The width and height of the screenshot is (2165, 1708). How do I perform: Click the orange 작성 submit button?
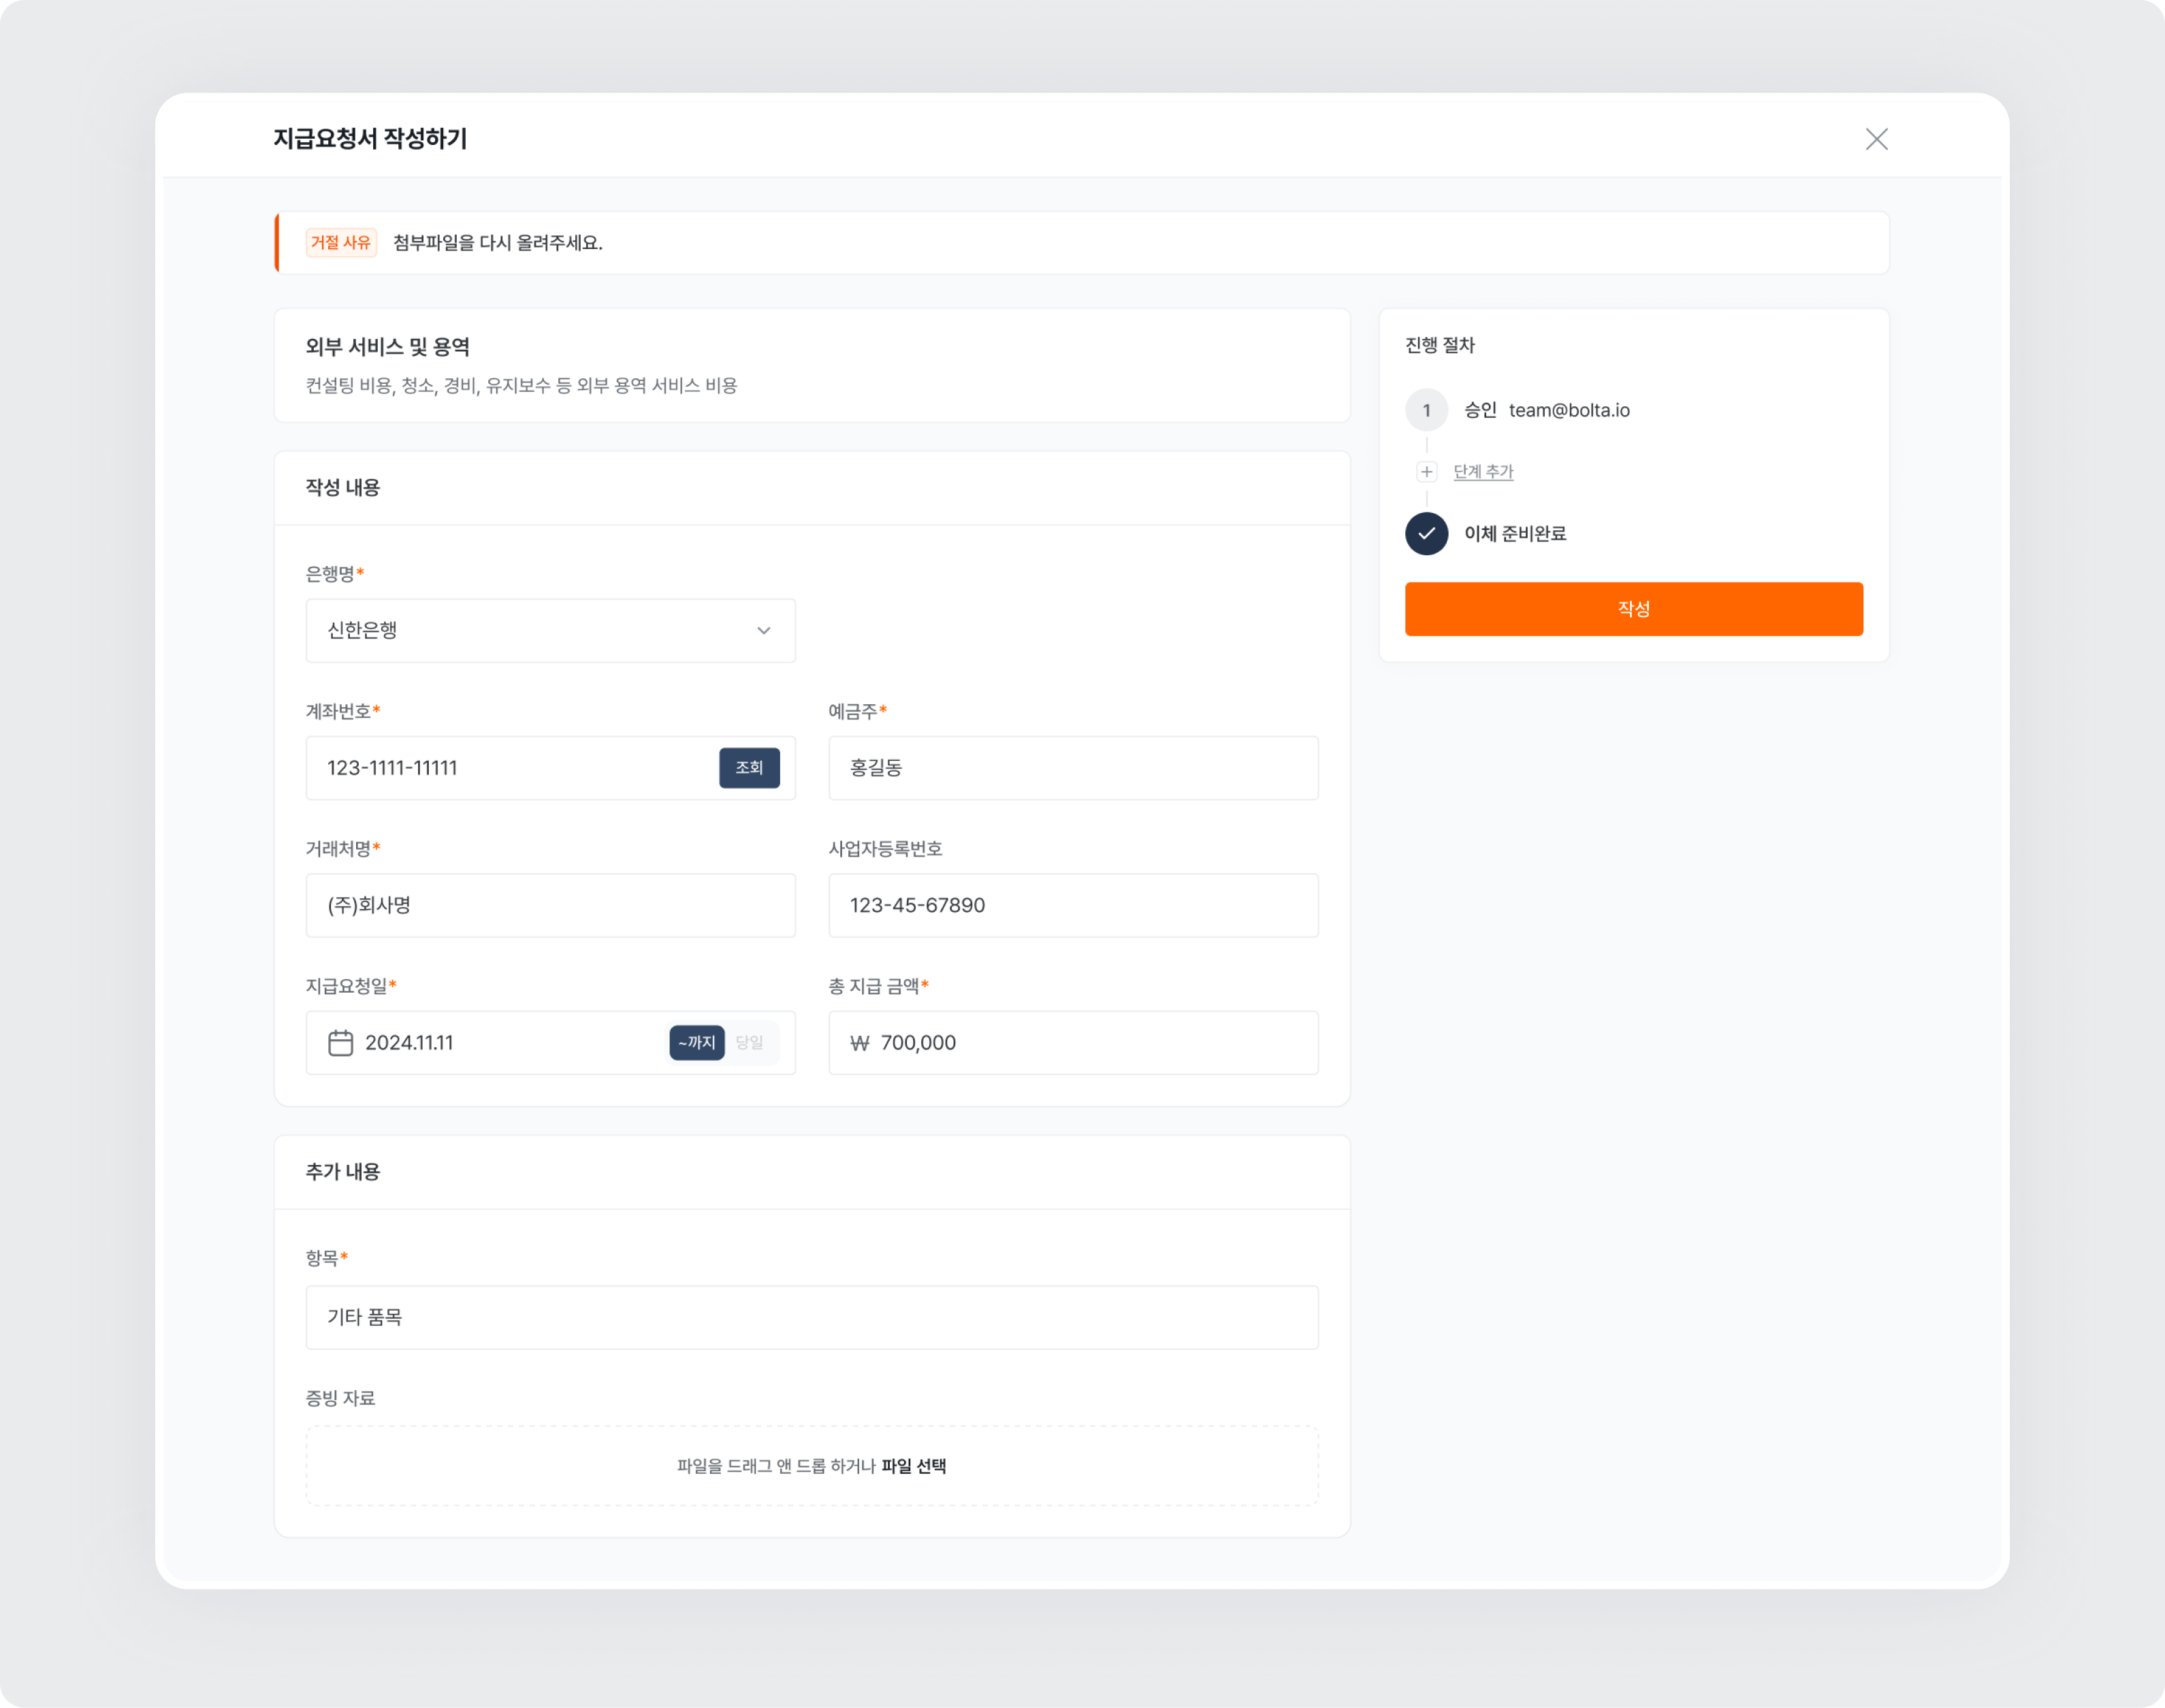(x=1634, y=609)
